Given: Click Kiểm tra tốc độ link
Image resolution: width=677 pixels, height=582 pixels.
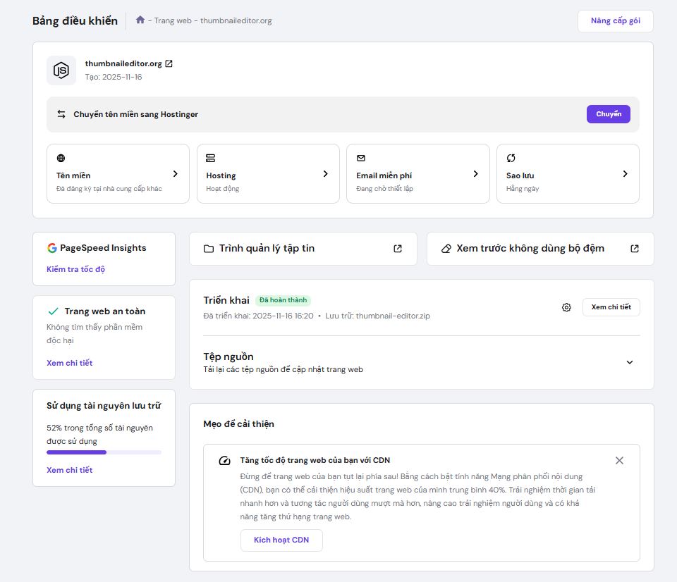Looking at the screenshot, I should pos(75,269).
